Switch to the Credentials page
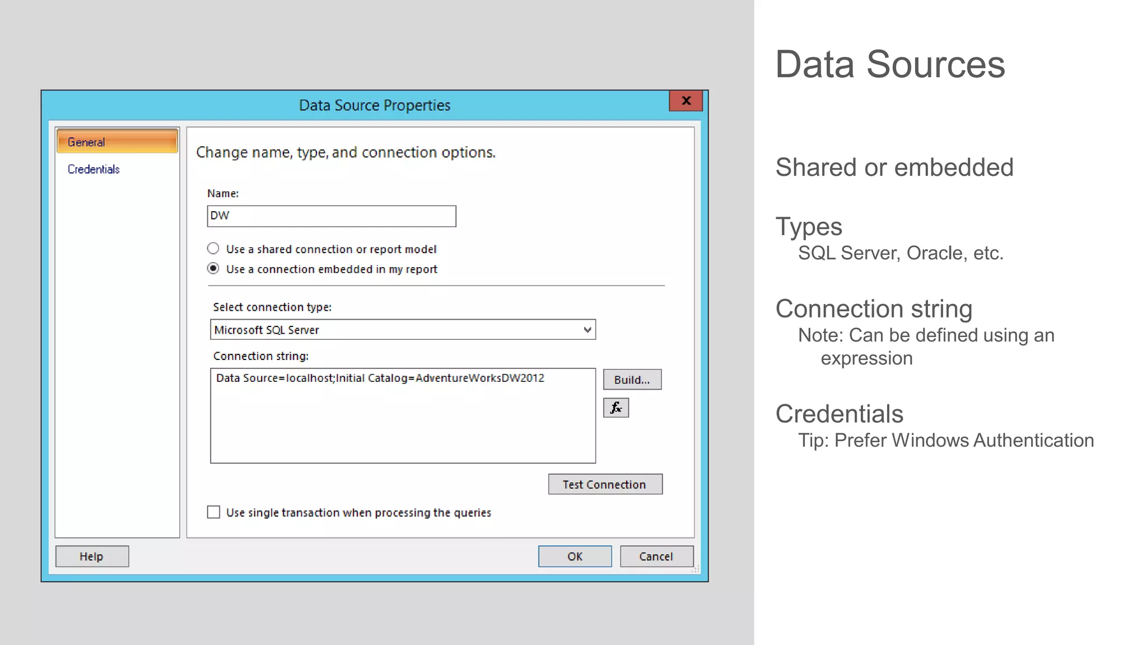The width and height of the screenshot is (1147, 645). (x=94, y=169)
